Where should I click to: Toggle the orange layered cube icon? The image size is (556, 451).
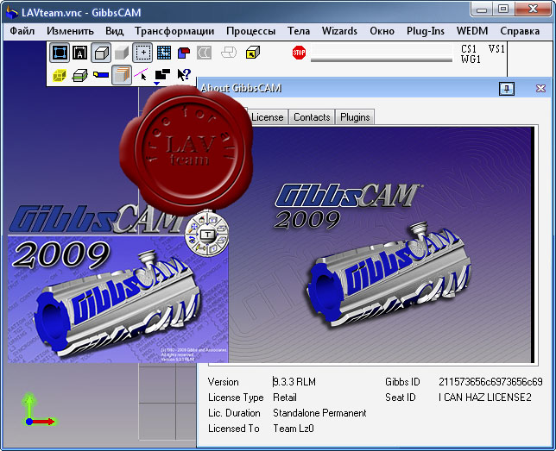[122, 75]
